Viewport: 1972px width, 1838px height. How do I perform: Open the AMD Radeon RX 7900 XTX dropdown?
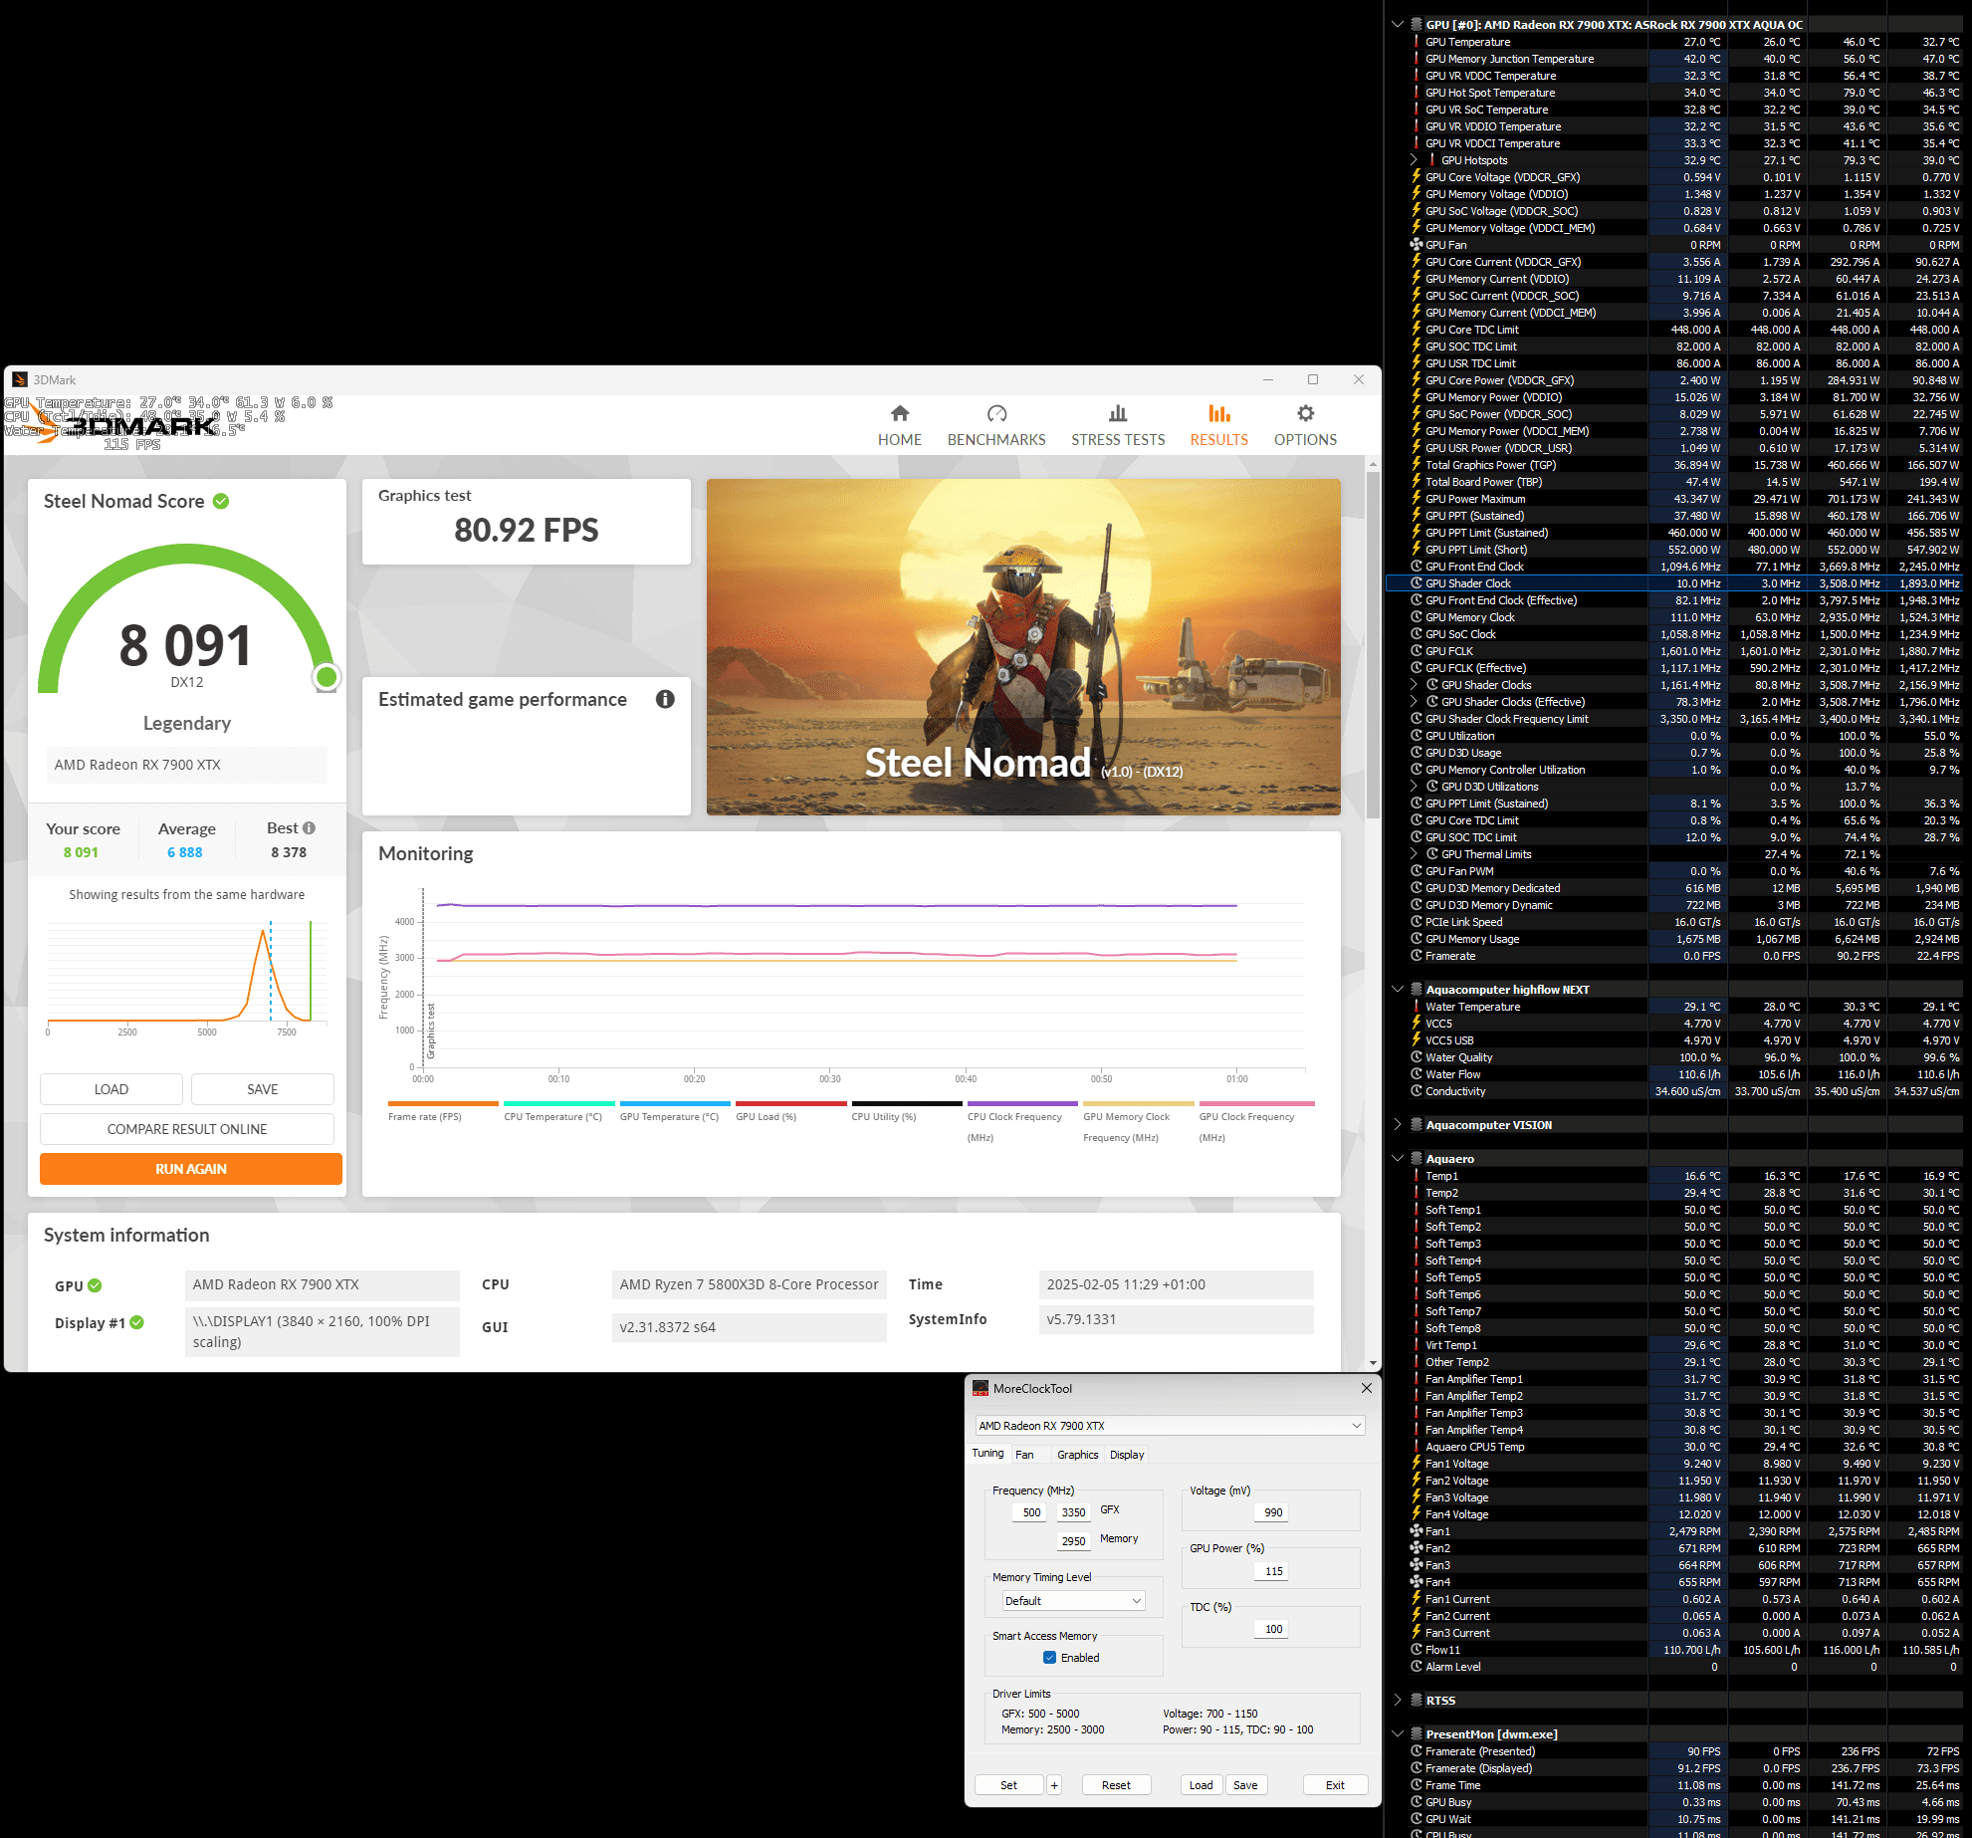1169,1426
